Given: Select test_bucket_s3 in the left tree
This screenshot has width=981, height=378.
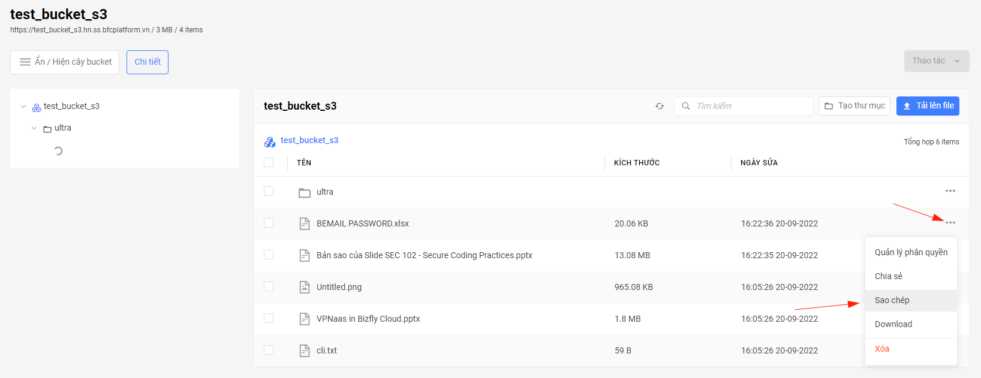Looking at the screenshot, I should point(71,106).
